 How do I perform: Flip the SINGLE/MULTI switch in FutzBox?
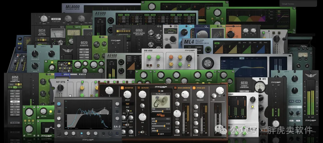click(127, 125)
